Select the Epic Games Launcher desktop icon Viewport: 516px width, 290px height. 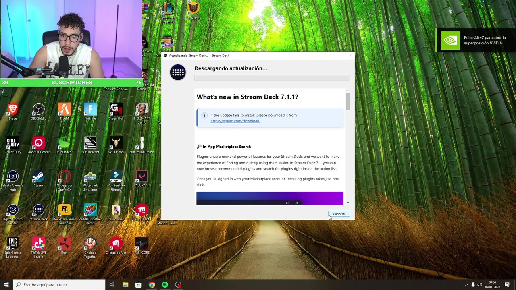13,247
